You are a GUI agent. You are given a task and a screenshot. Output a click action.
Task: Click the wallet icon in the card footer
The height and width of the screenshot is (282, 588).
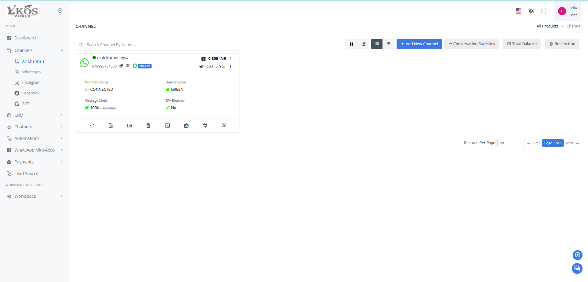(x=168, y=126)
